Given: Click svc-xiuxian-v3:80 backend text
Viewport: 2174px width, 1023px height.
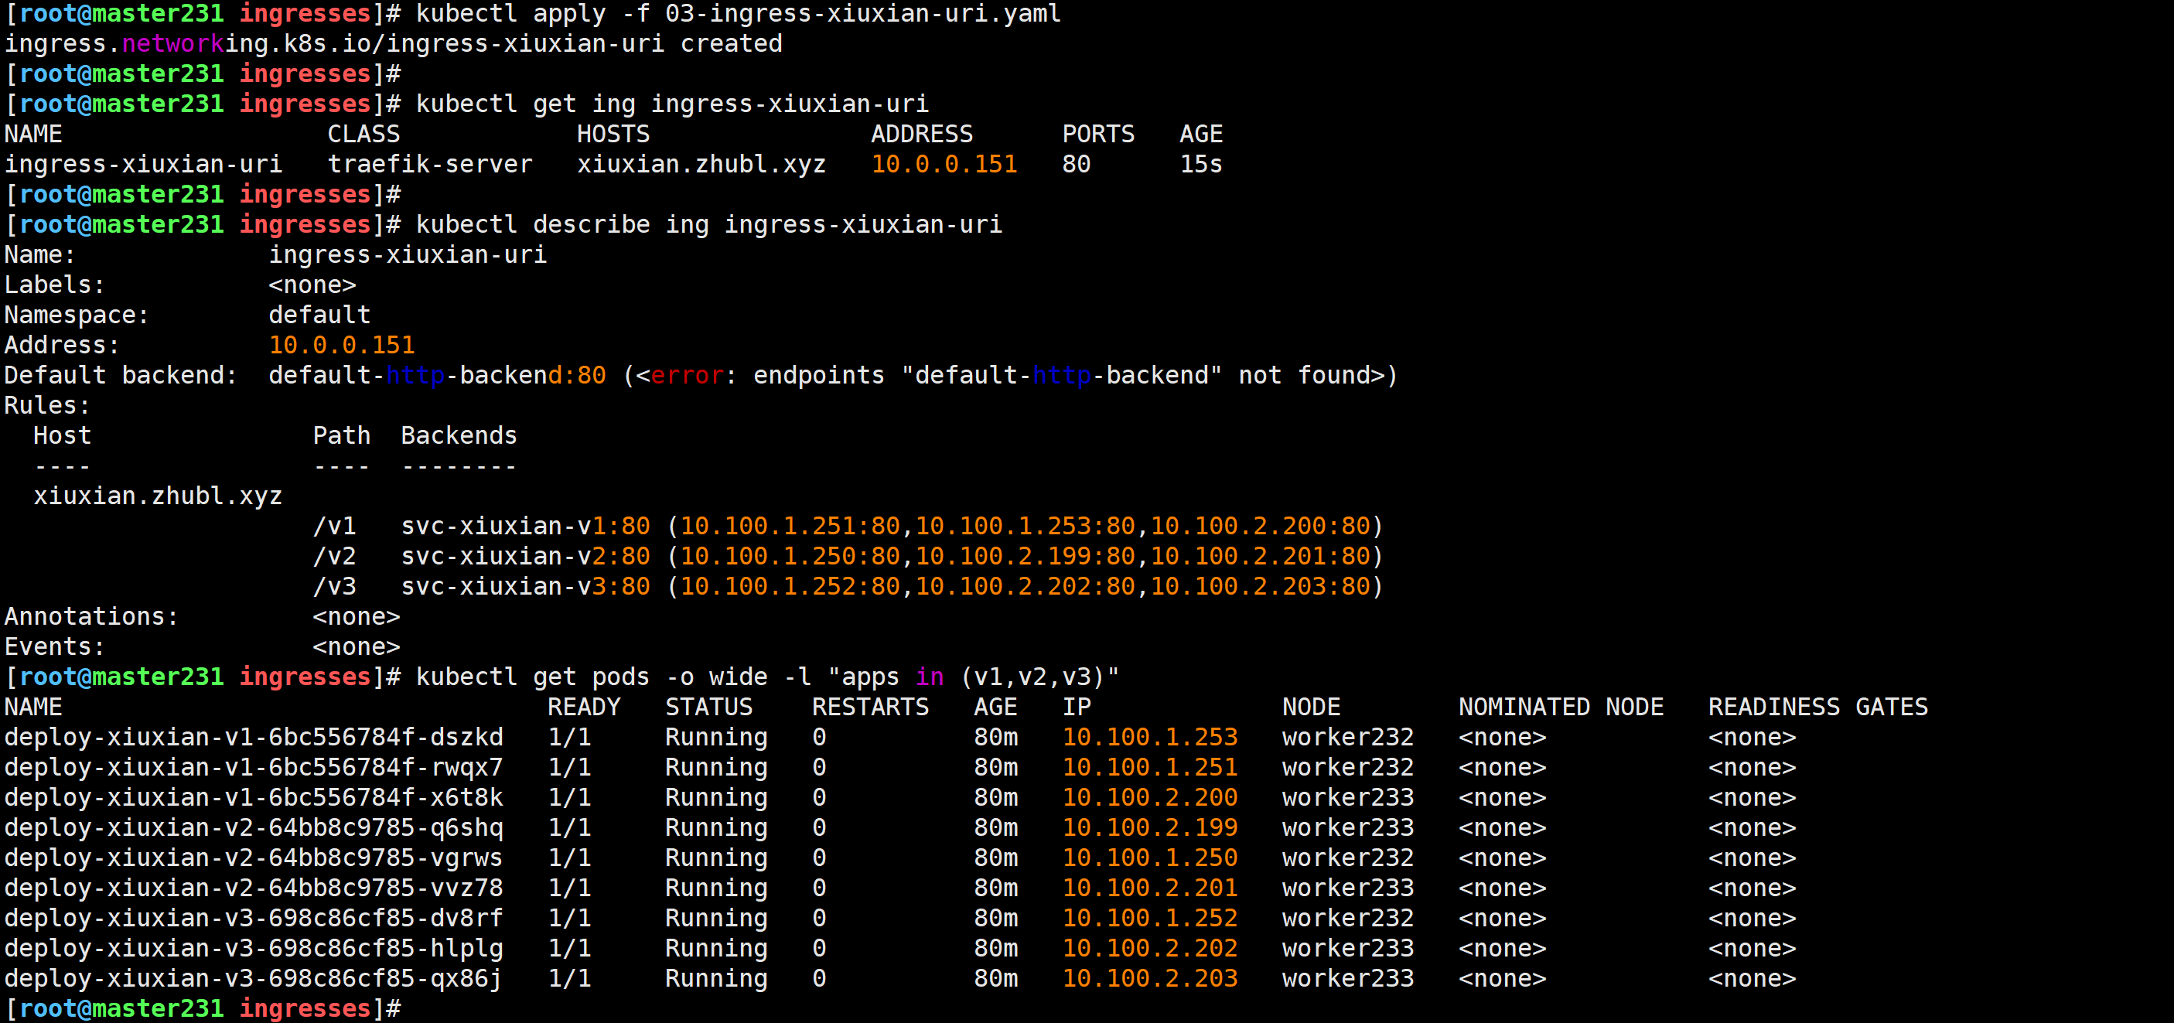Looking at the screenshot, I should [525, 586].
